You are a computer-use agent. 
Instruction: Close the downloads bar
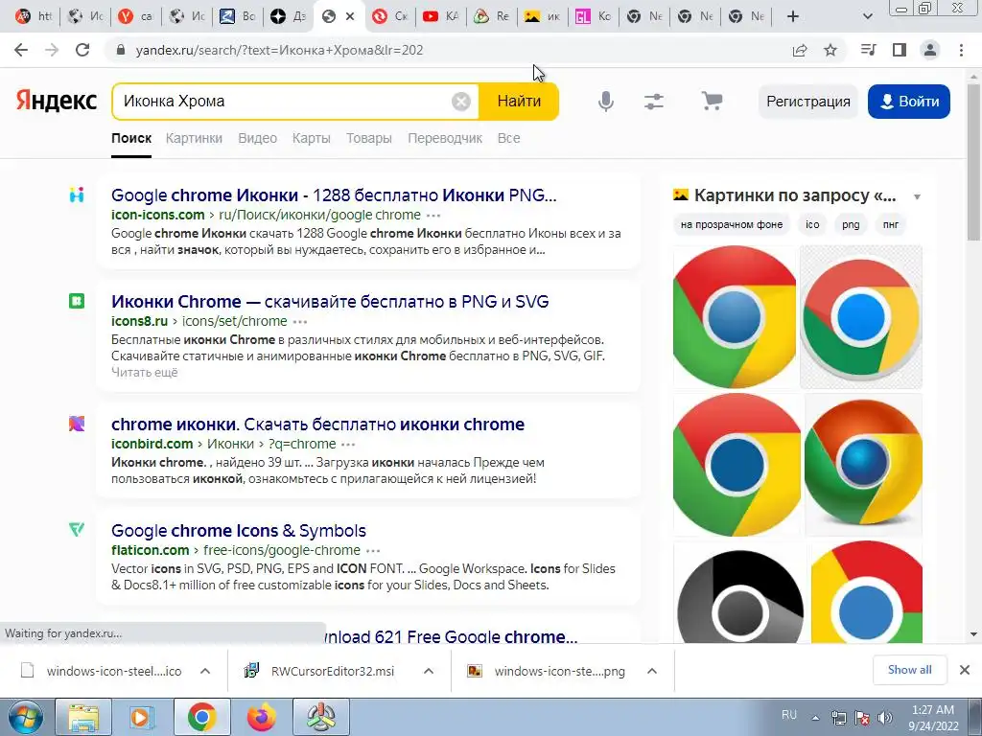[x=965, y=670]
